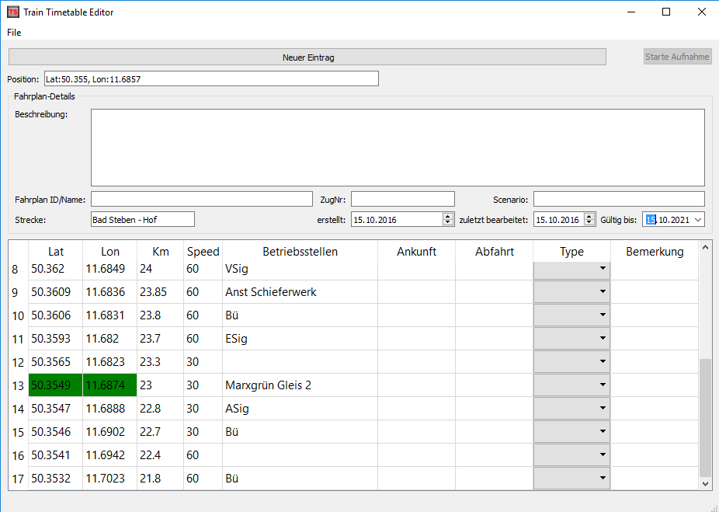Increment the erstellt date with up arrow
Screen dimensions: 719x512
click(x=448, y=217)
